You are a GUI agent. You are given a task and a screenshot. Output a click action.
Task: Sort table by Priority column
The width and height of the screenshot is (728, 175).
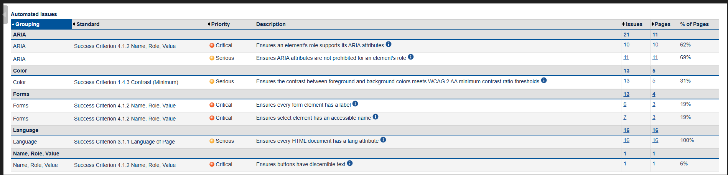coord(220,24)
